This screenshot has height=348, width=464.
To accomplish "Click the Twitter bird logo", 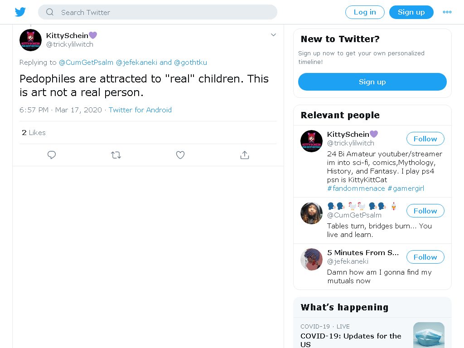I will pyautogui.click(x=20, y=12).
